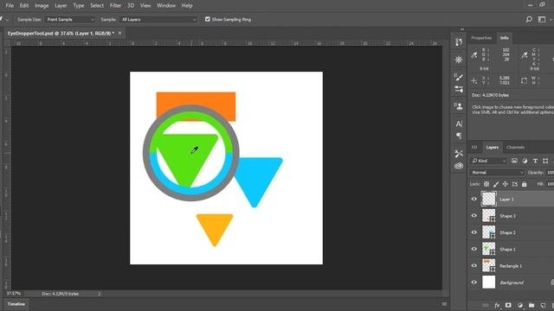Viewport: 554px width, 311px height.
Task: Switch to the Channels tab
Action: 516,148
